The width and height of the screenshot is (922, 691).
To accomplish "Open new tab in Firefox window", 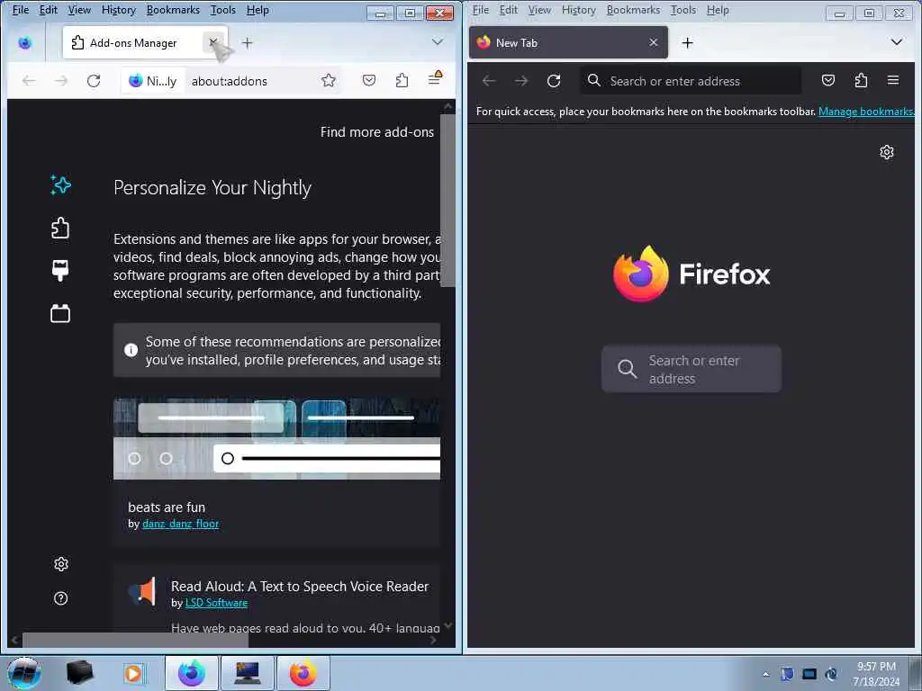I will point(687,43).
